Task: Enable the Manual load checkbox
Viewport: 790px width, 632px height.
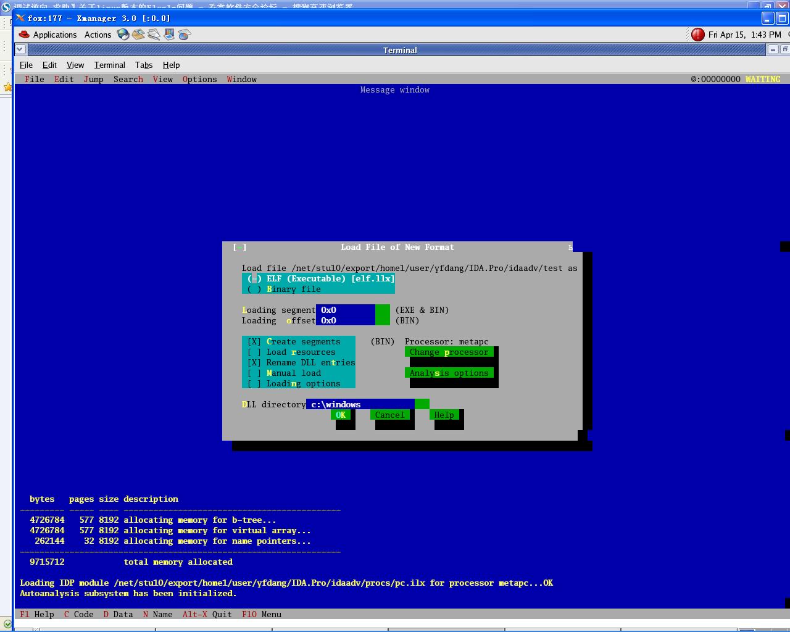Action: [284, 373]
